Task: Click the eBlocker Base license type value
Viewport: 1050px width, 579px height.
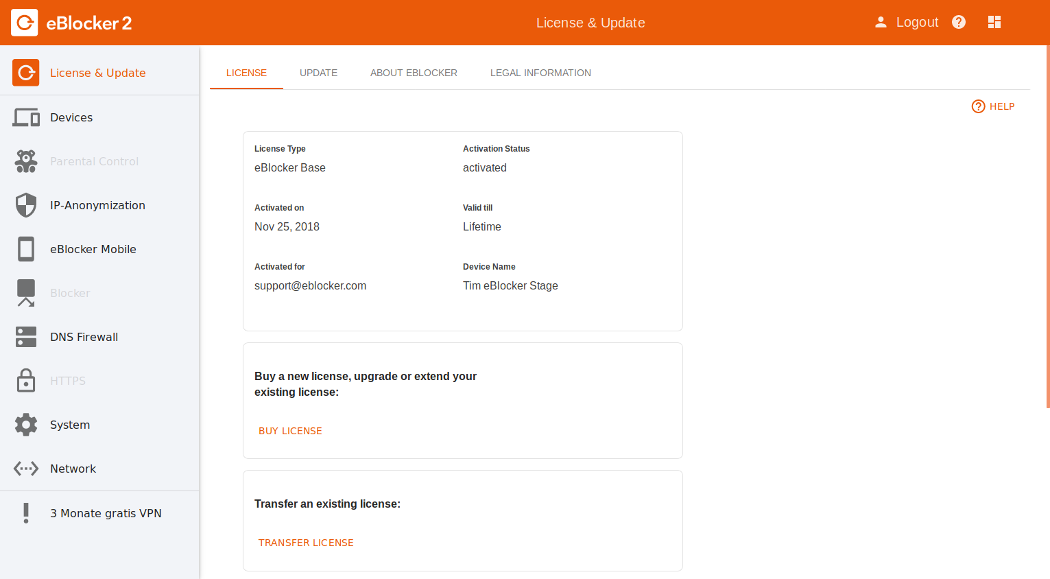Action: [x=290, y=167]
